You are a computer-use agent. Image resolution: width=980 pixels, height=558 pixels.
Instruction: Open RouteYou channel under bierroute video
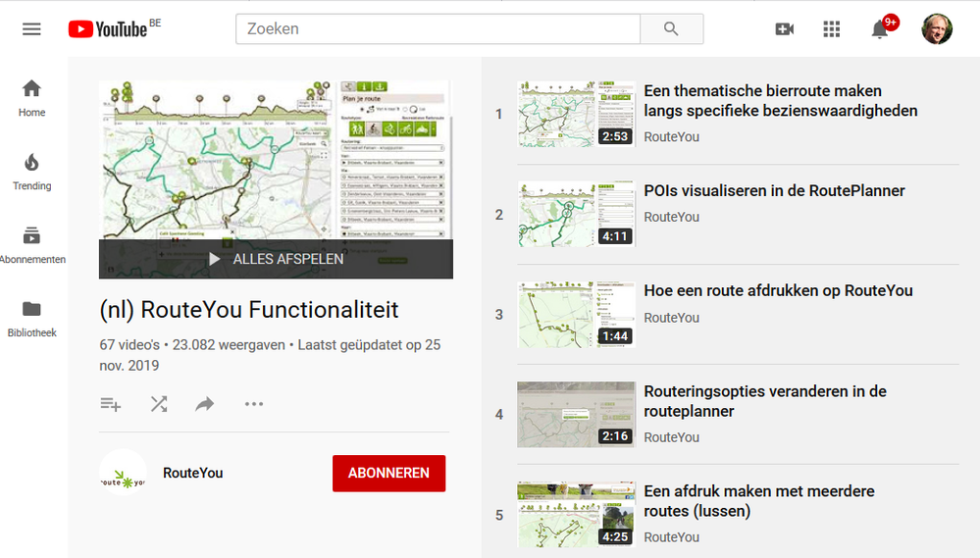tap(671, 137)
